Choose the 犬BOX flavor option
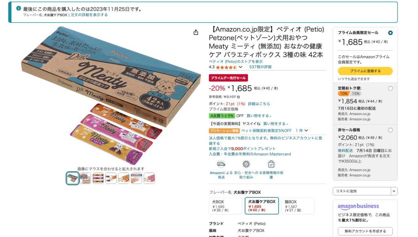This screenshot has height=237, width=418. [x=225, y=206]
